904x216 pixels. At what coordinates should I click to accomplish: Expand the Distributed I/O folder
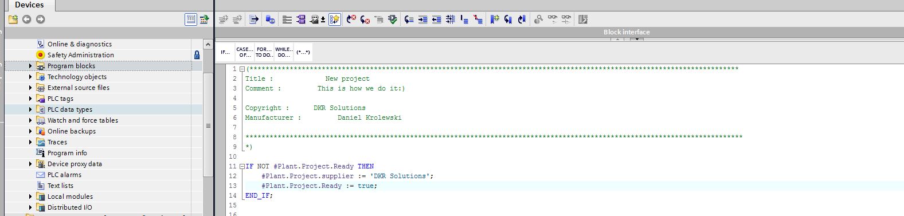pyautogui.click(x=30, y=207)
